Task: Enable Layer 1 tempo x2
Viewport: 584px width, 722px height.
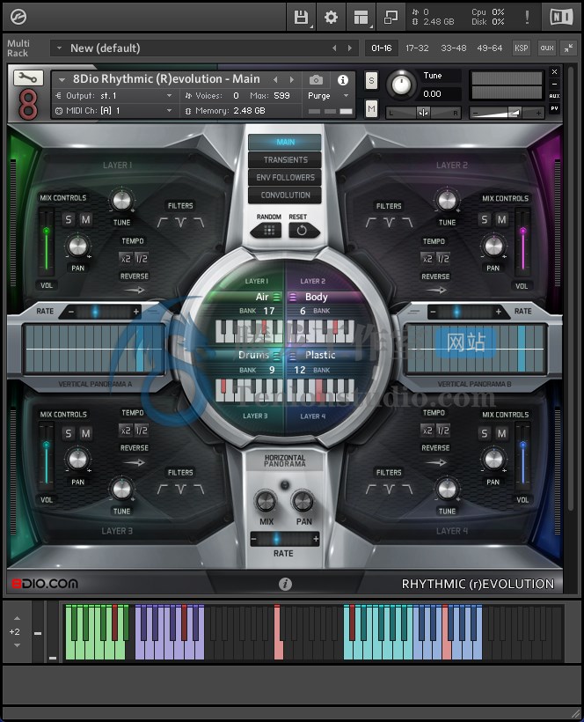Action: click(x=126, y=258)
